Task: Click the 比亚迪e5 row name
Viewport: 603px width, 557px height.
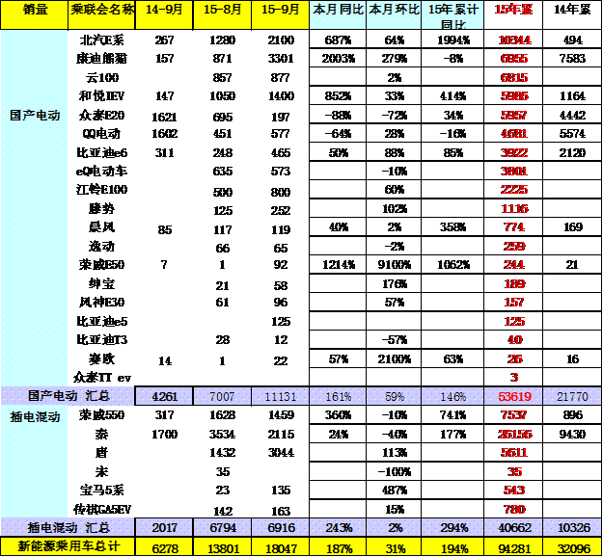Action: tap(101, 321)
